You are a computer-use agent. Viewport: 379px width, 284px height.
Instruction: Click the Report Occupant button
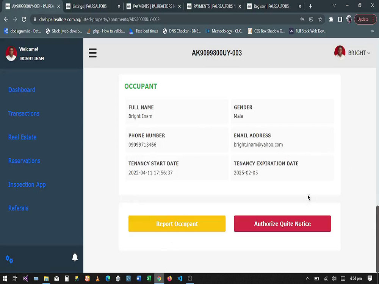coord(177,224)
